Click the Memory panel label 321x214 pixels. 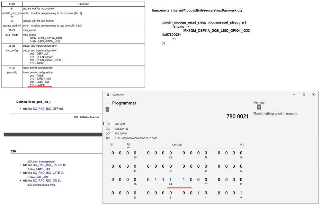[x=259, y=102]
